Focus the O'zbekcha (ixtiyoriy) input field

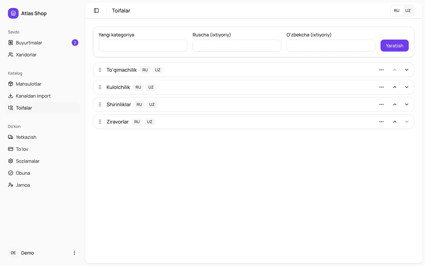(x=331, y=46)
